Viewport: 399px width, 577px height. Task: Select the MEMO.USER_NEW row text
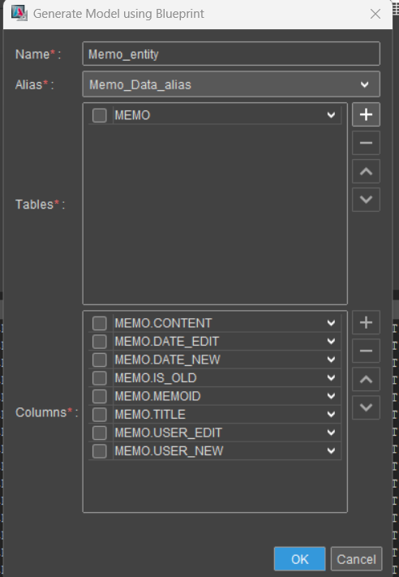(x=169, y=450)
